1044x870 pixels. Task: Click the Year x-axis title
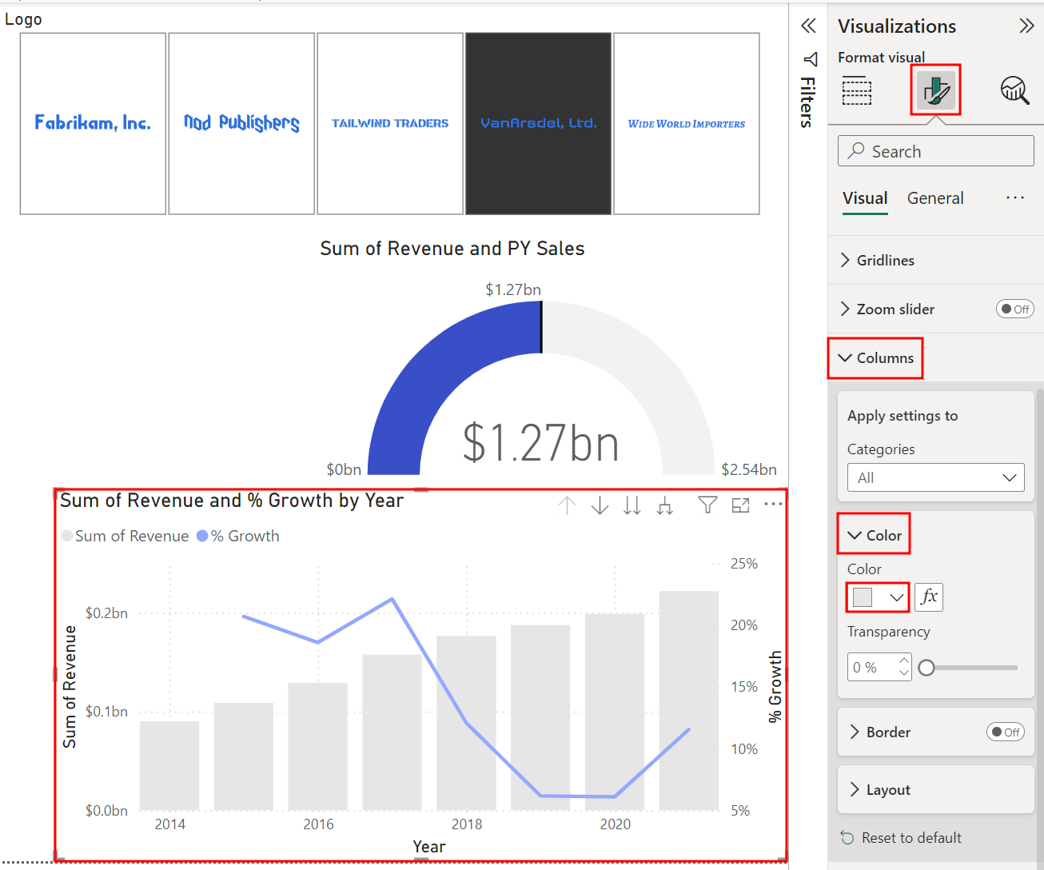tap(429, 846)
